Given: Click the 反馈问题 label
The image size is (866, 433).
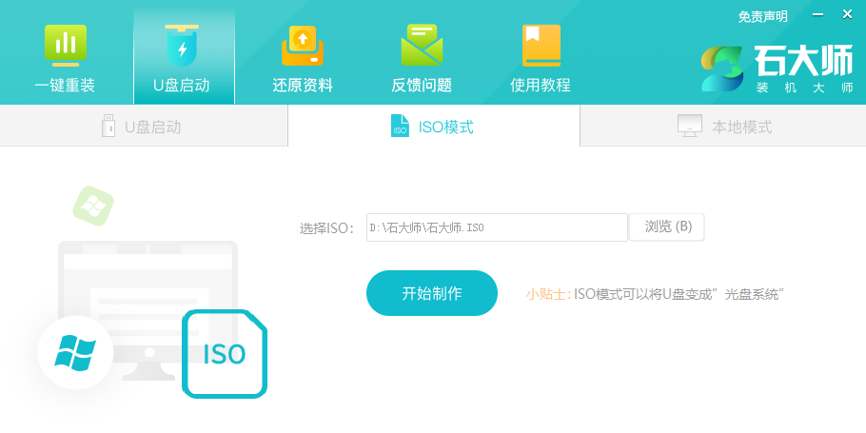Looking at the screenshot, I should click(x=422, y=85).
